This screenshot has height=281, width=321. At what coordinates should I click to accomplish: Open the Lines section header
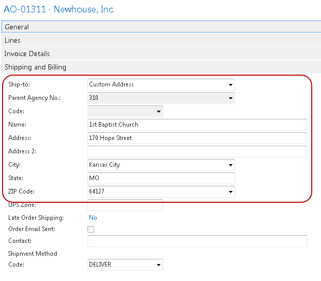click(12, 40)
